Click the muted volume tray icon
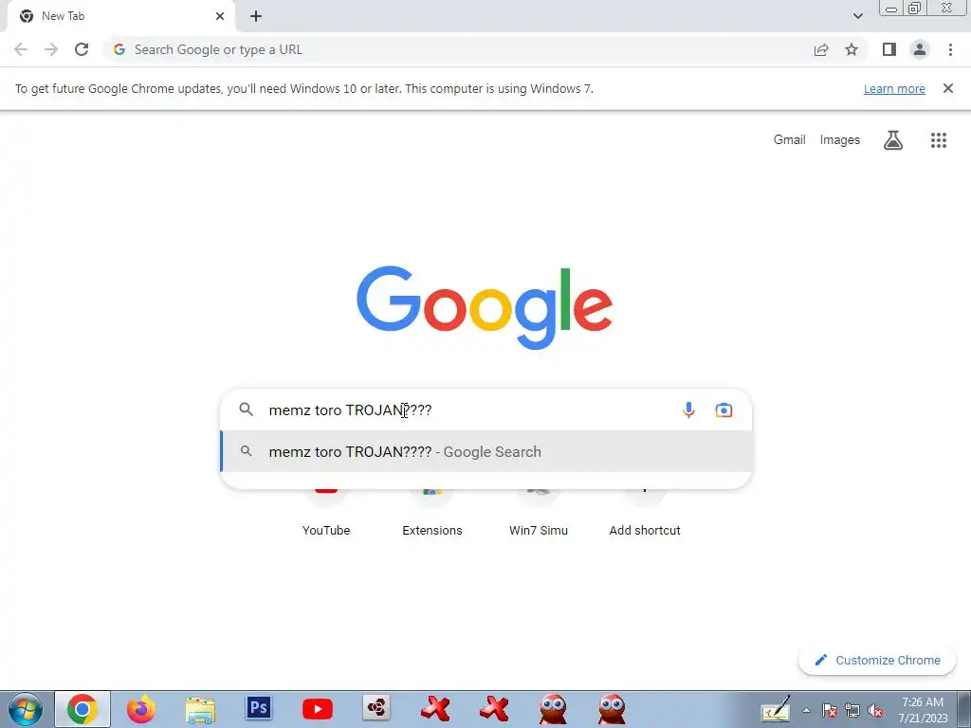971x728 pixels. click(x=875, y=711)
